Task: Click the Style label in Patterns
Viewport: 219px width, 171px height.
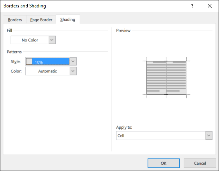Action: point(16,61)
